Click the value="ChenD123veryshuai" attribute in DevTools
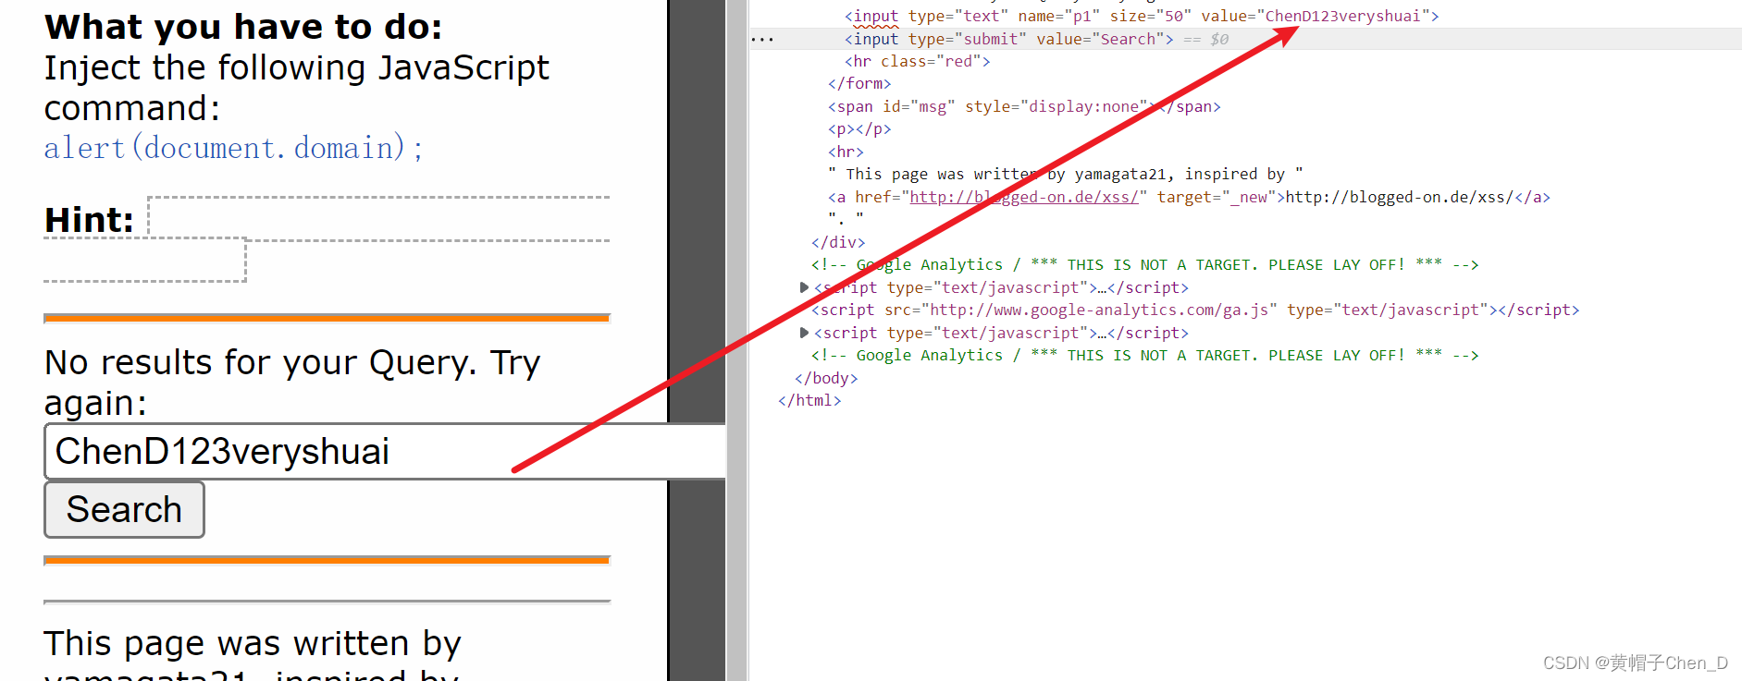Screen dimensions: 1742x681 [1316, 16]
